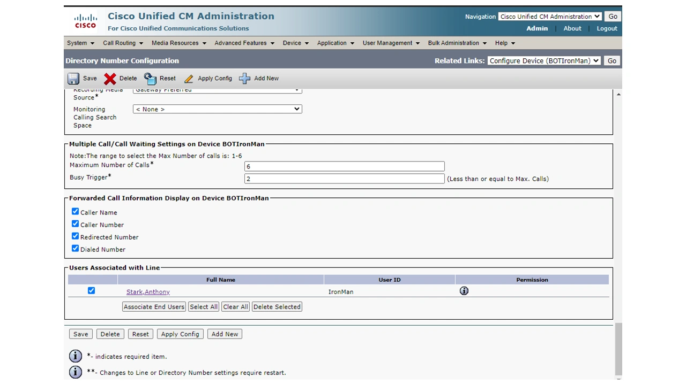Click the Select All button
The width and height of the screenshot is (686, 385).
(x=204, y=307)
